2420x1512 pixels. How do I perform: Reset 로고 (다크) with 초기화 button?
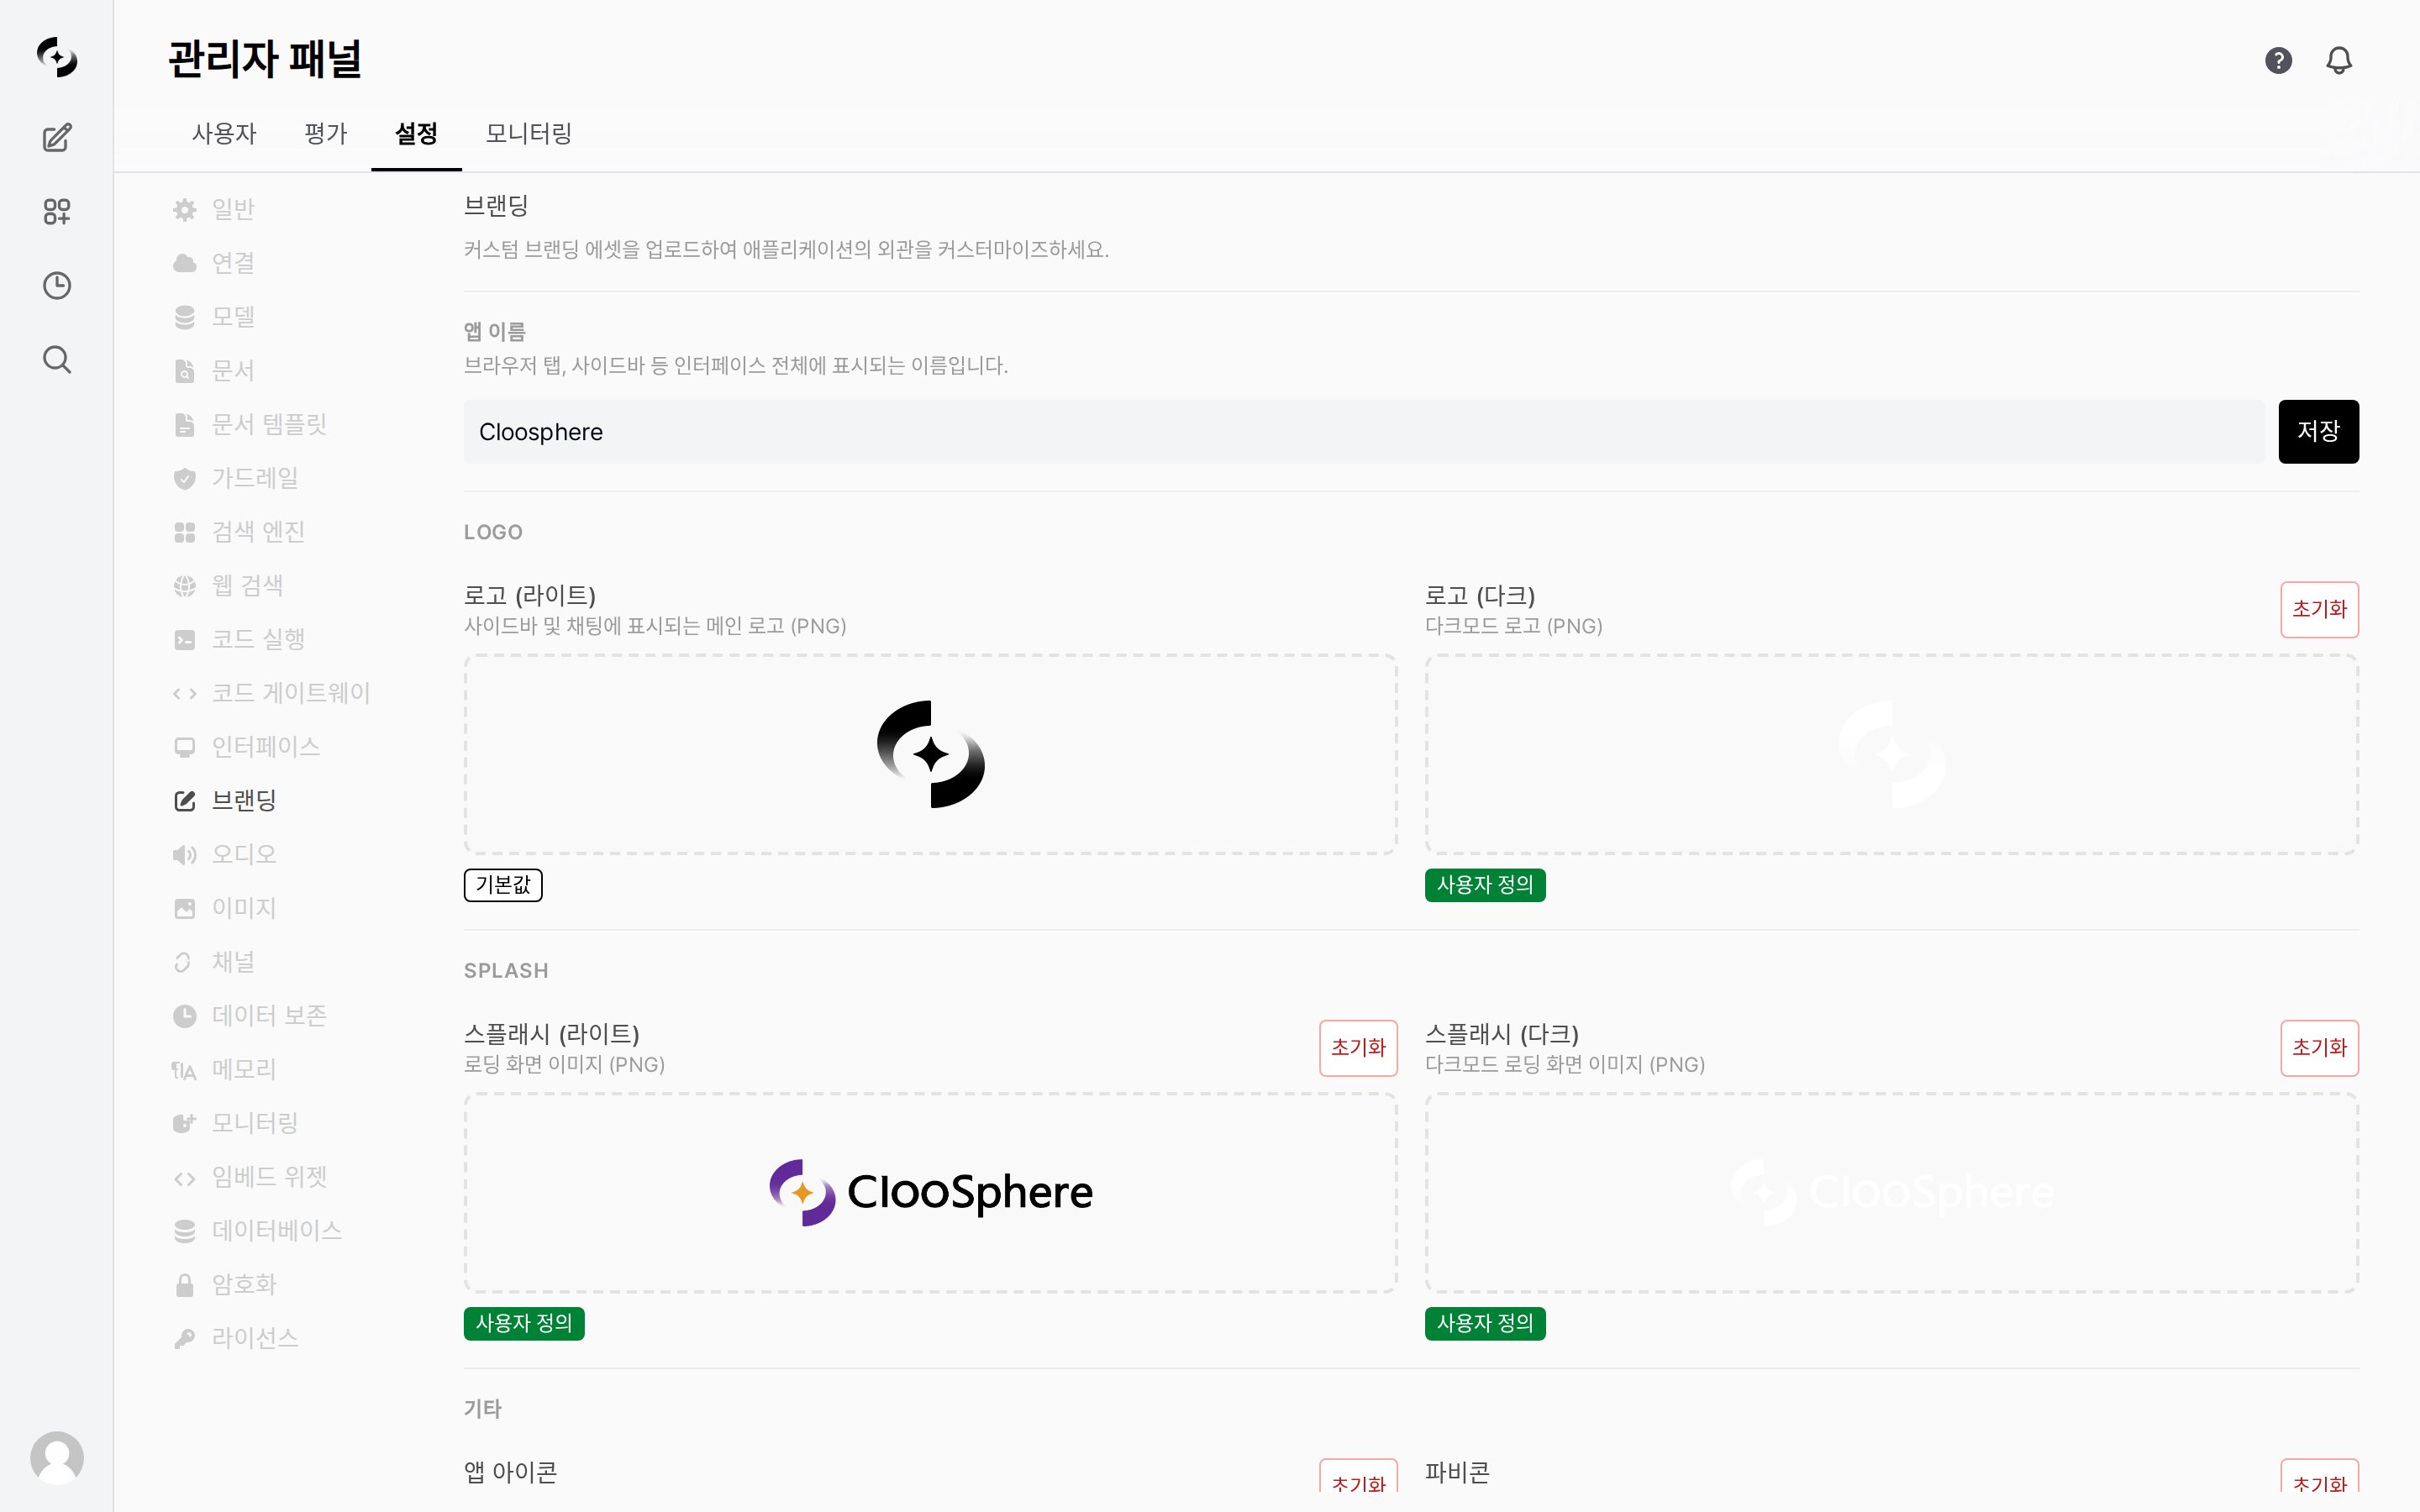2319,609
